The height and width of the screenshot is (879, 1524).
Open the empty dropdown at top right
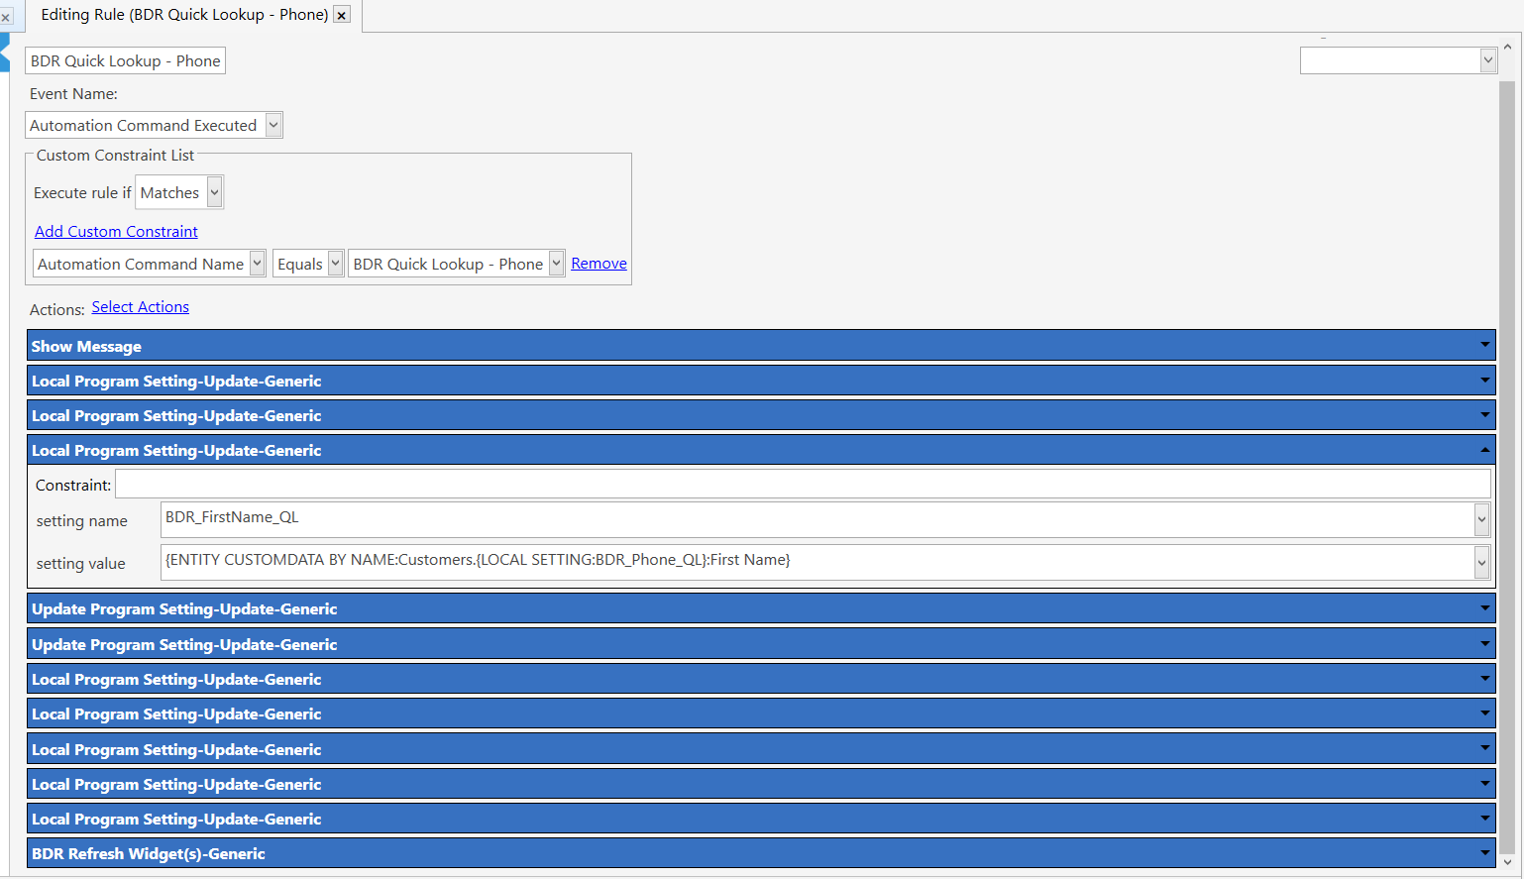tap(1487, 60)
